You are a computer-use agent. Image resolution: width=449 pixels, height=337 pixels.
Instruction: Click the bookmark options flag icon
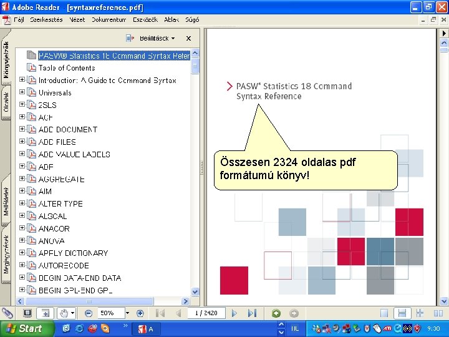click(x=130, y=38)
